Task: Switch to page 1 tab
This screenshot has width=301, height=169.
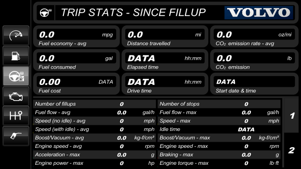Action: 292,115
